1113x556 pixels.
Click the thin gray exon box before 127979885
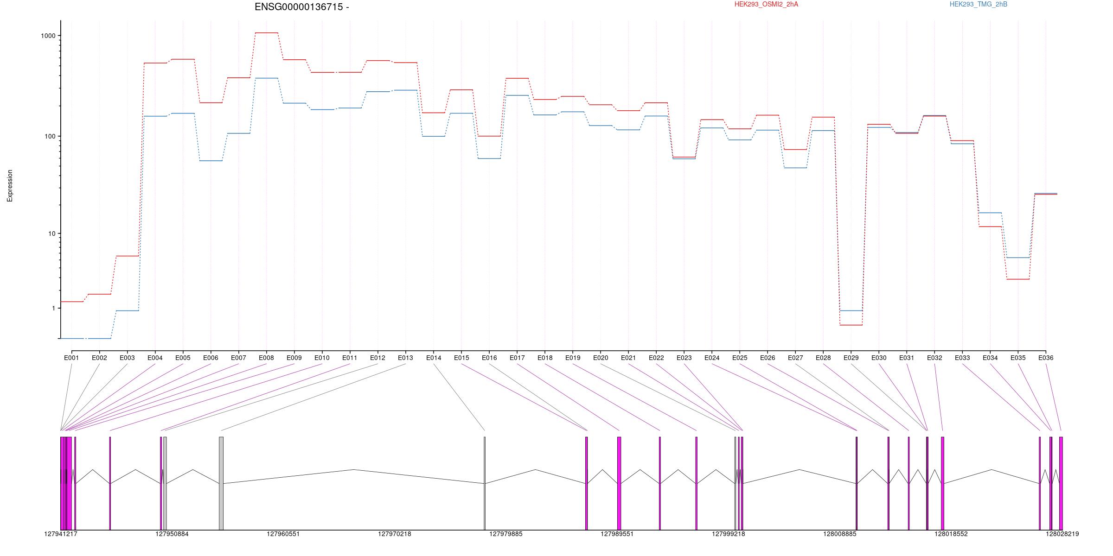pyautogui.click(x=485, y=483)
